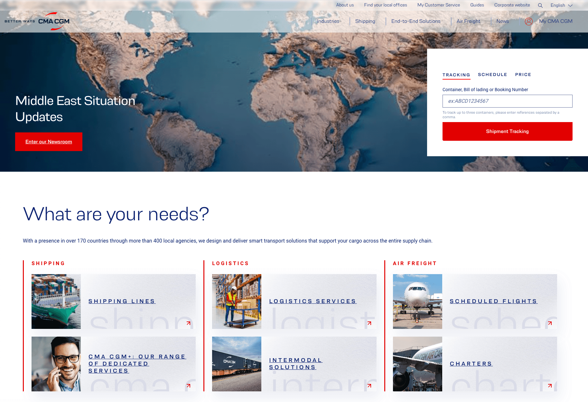
Task: Open the Intermodal Solutions link
Action: click(x=295, y=364)
